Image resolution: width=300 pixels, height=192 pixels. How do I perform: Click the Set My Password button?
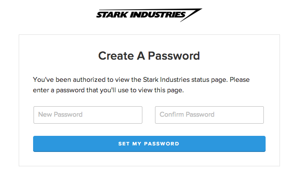tap(149, 144)
